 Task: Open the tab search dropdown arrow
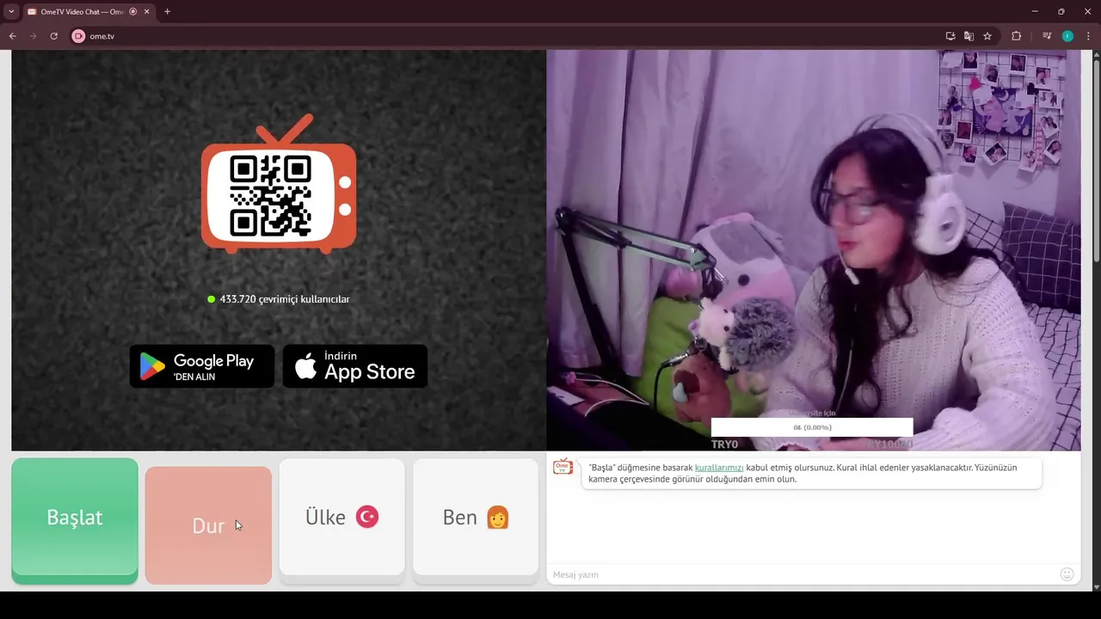point(11,12)
